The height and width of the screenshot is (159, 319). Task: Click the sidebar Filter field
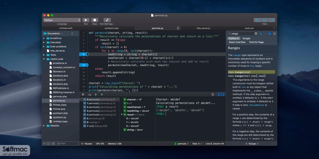point(67,144)
